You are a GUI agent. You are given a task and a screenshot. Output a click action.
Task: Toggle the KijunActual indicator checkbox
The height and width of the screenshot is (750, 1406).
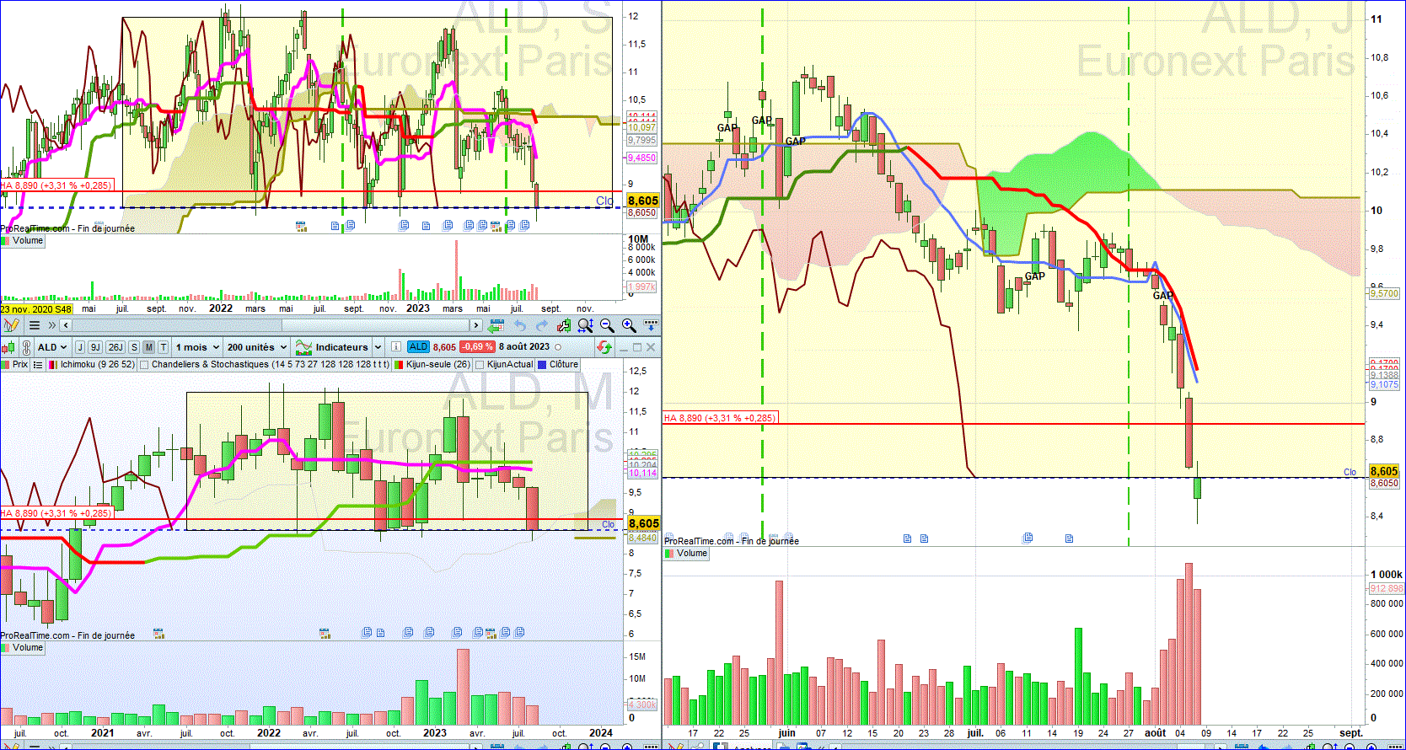tap(480, 365)
